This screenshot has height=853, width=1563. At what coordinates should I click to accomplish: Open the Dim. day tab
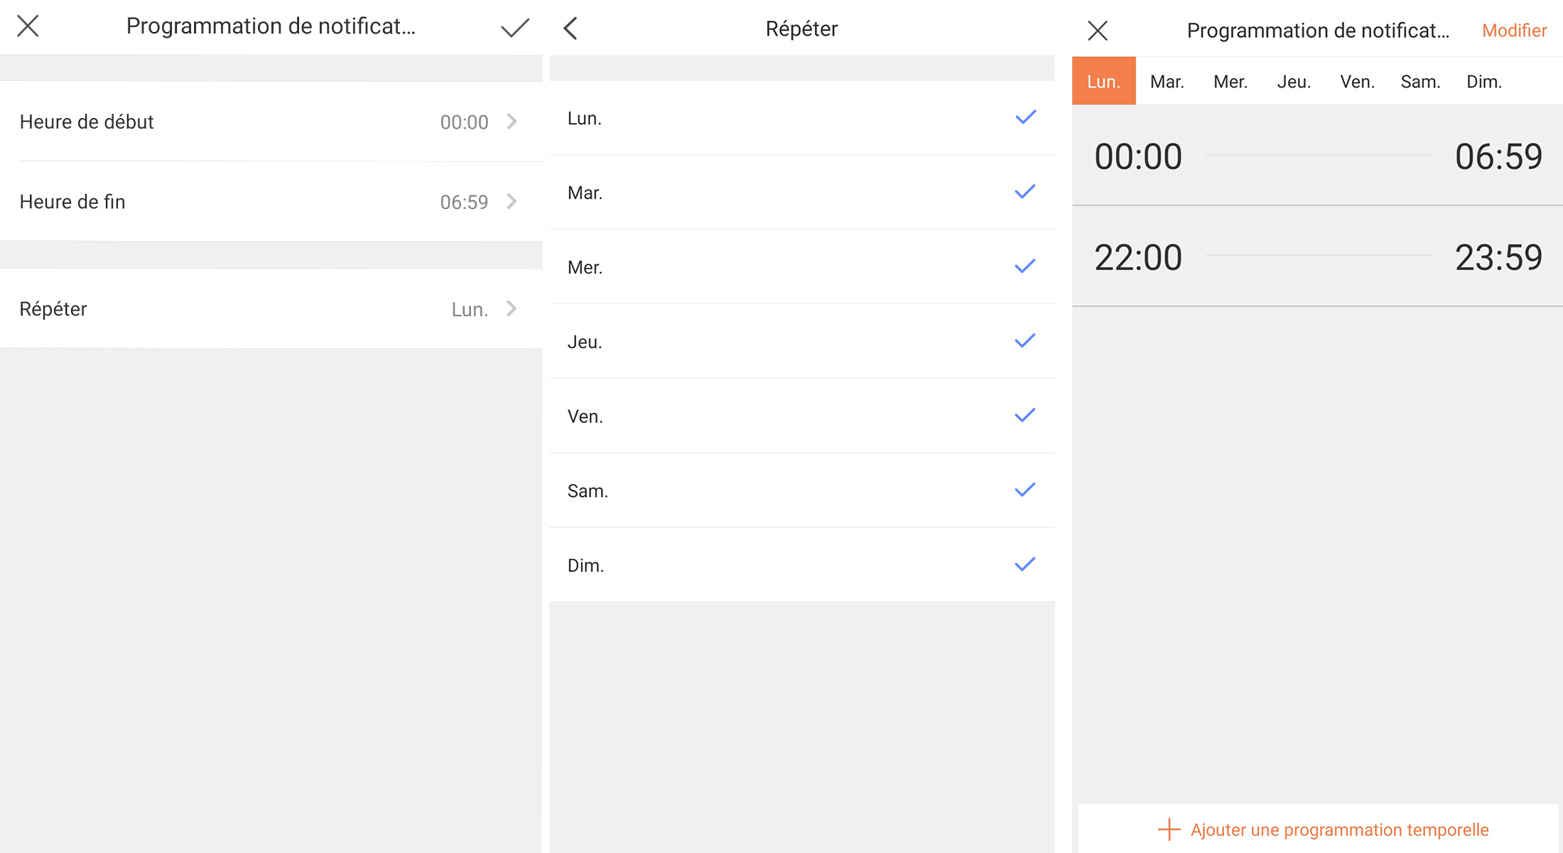(x=1484, y=82)
